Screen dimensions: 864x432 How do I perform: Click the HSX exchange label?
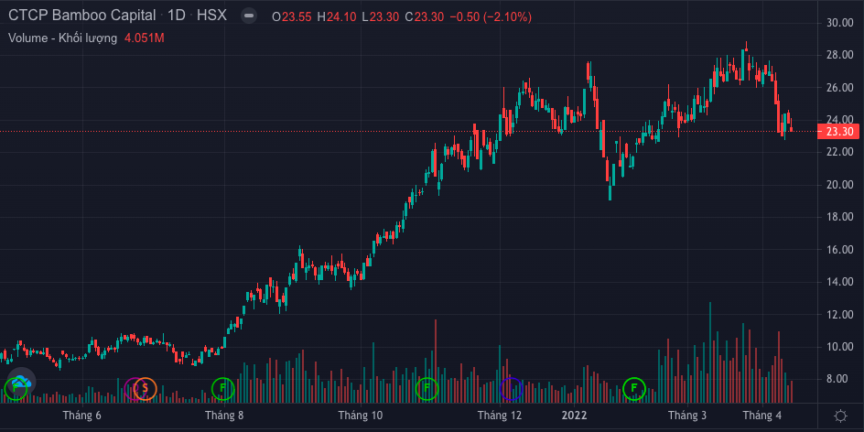211,16
